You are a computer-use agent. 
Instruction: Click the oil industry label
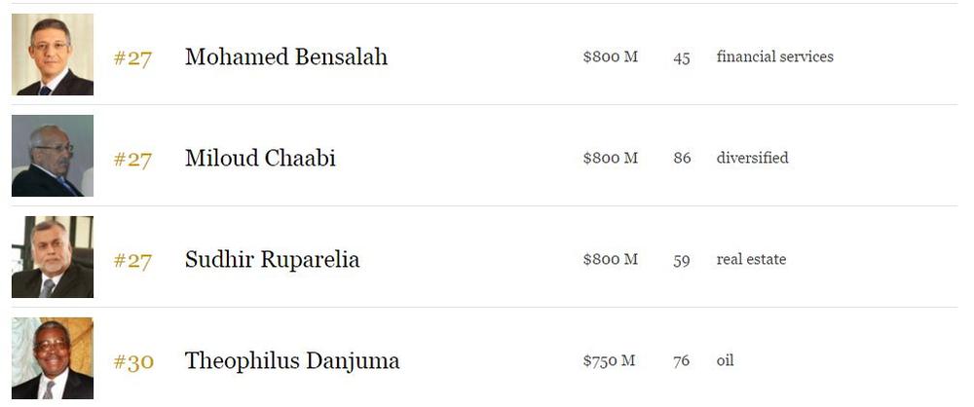[725, 360]
